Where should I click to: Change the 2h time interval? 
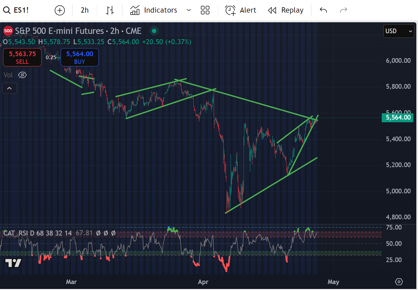(x=85, y=10)
